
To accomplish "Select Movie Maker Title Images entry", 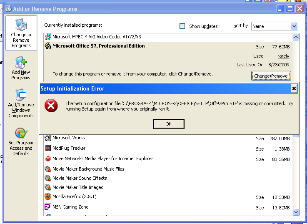I will click(77, 187).
